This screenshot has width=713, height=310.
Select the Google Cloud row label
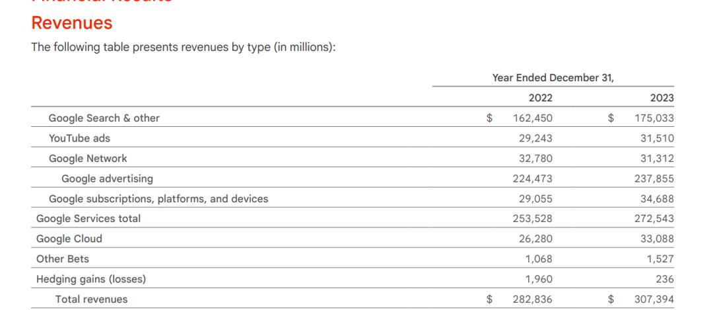[69, 239]
